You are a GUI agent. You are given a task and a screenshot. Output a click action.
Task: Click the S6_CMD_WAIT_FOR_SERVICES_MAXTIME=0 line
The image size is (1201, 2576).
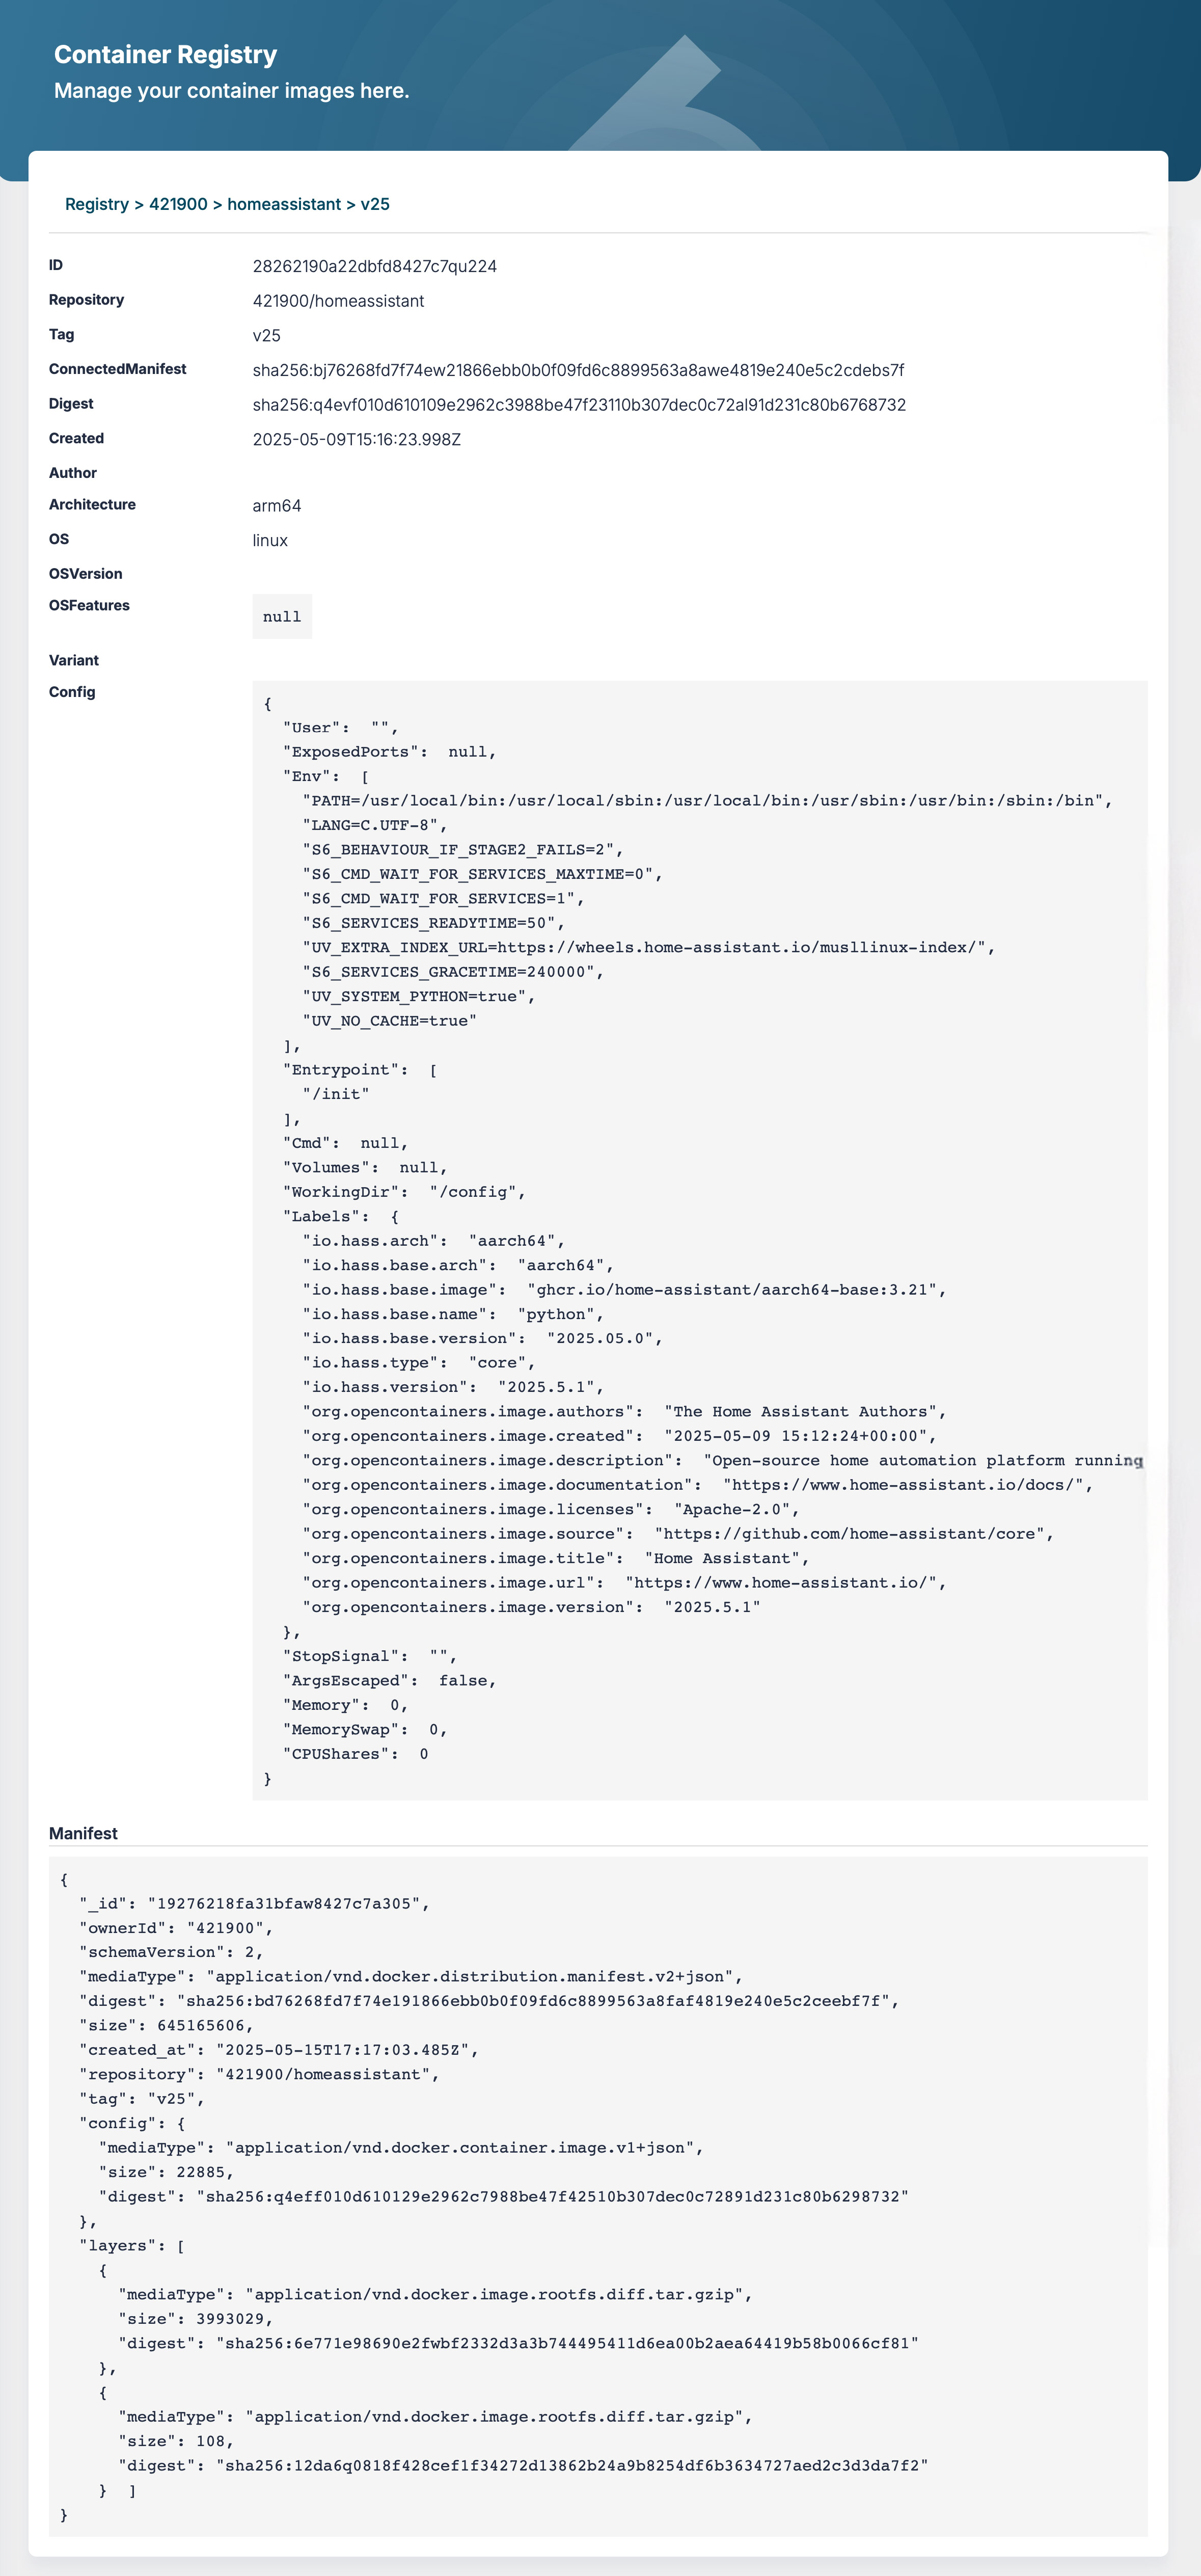coord(483,874)
